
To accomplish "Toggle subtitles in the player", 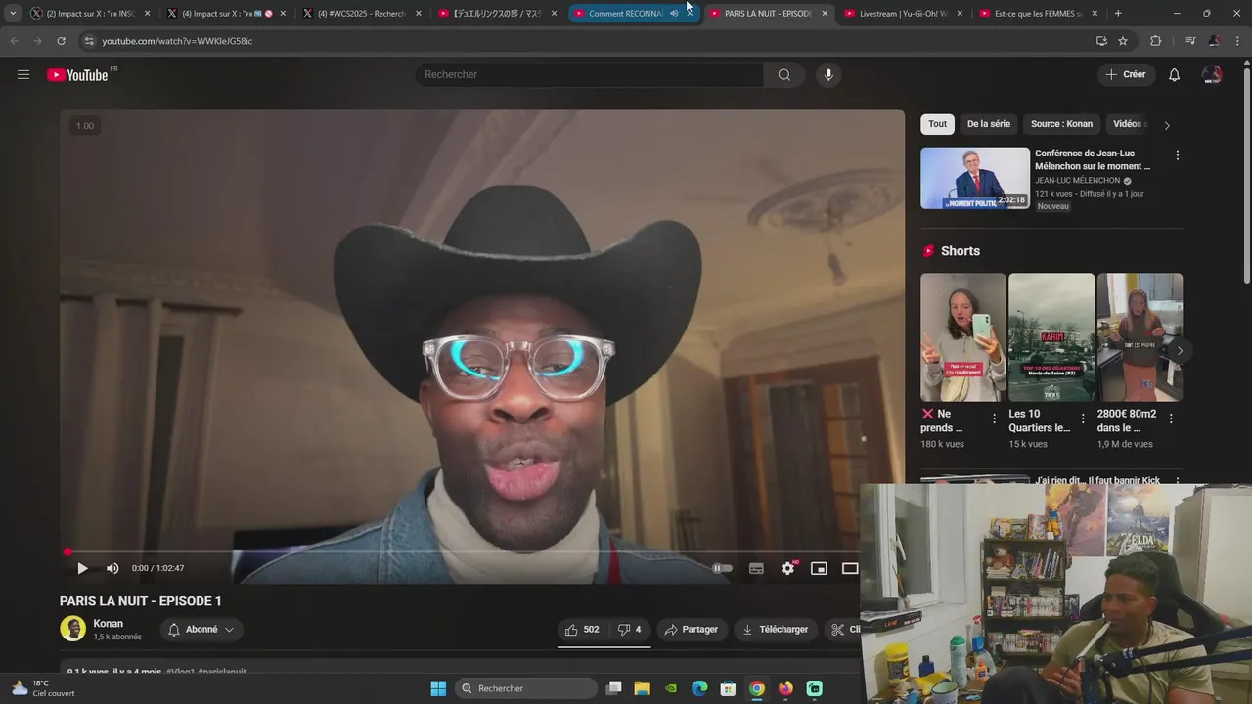I will pos(756,568).
